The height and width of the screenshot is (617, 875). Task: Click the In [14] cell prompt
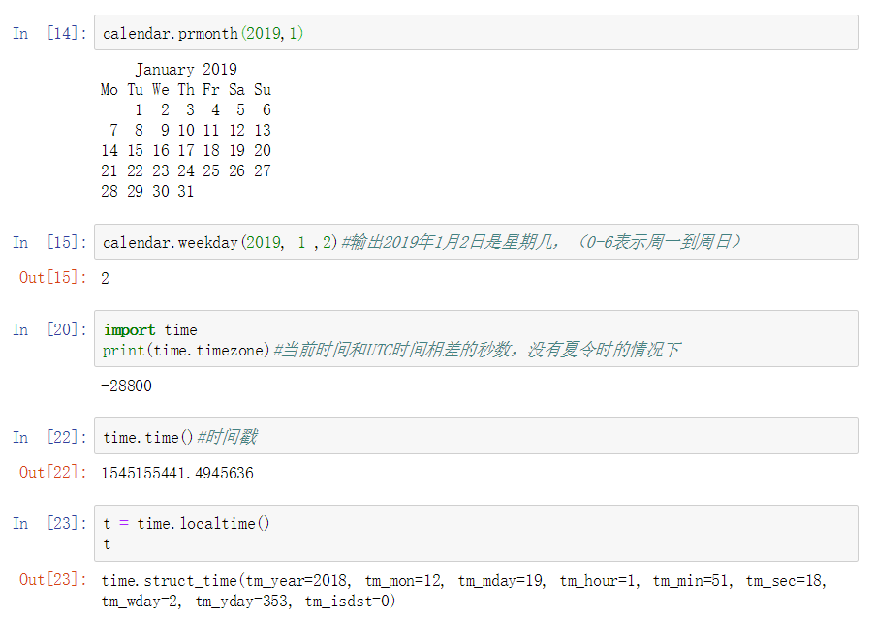click(x=49, y=34)
